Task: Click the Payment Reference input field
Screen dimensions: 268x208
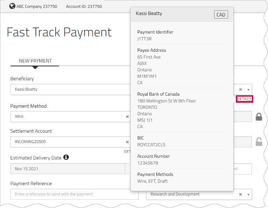Action: (x=74, y=194)
